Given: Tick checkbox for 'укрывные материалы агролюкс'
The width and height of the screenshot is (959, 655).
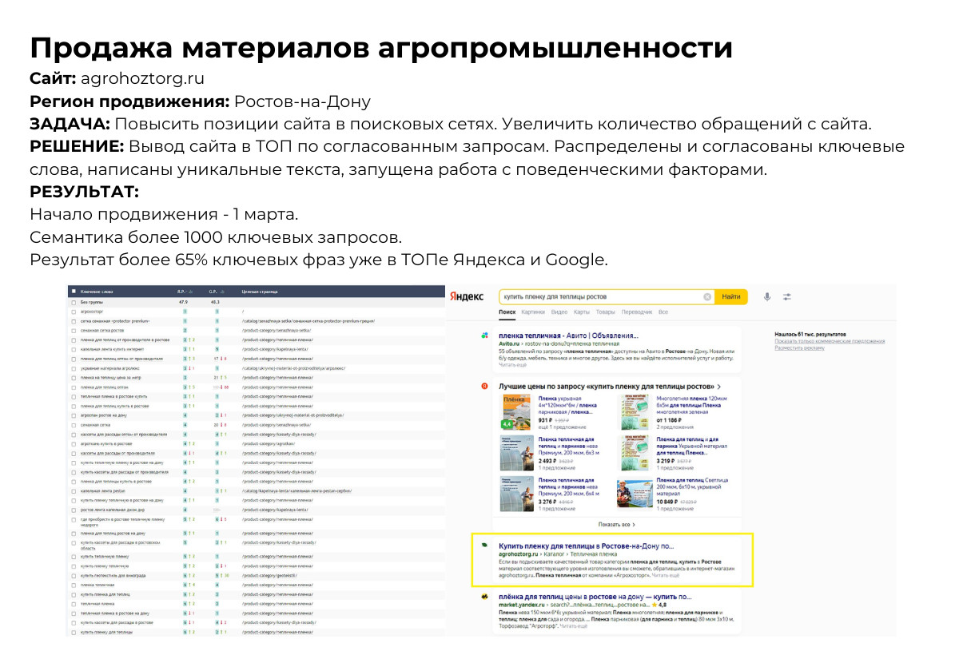Looking at the screenshot, I should (x=74, y=368).
